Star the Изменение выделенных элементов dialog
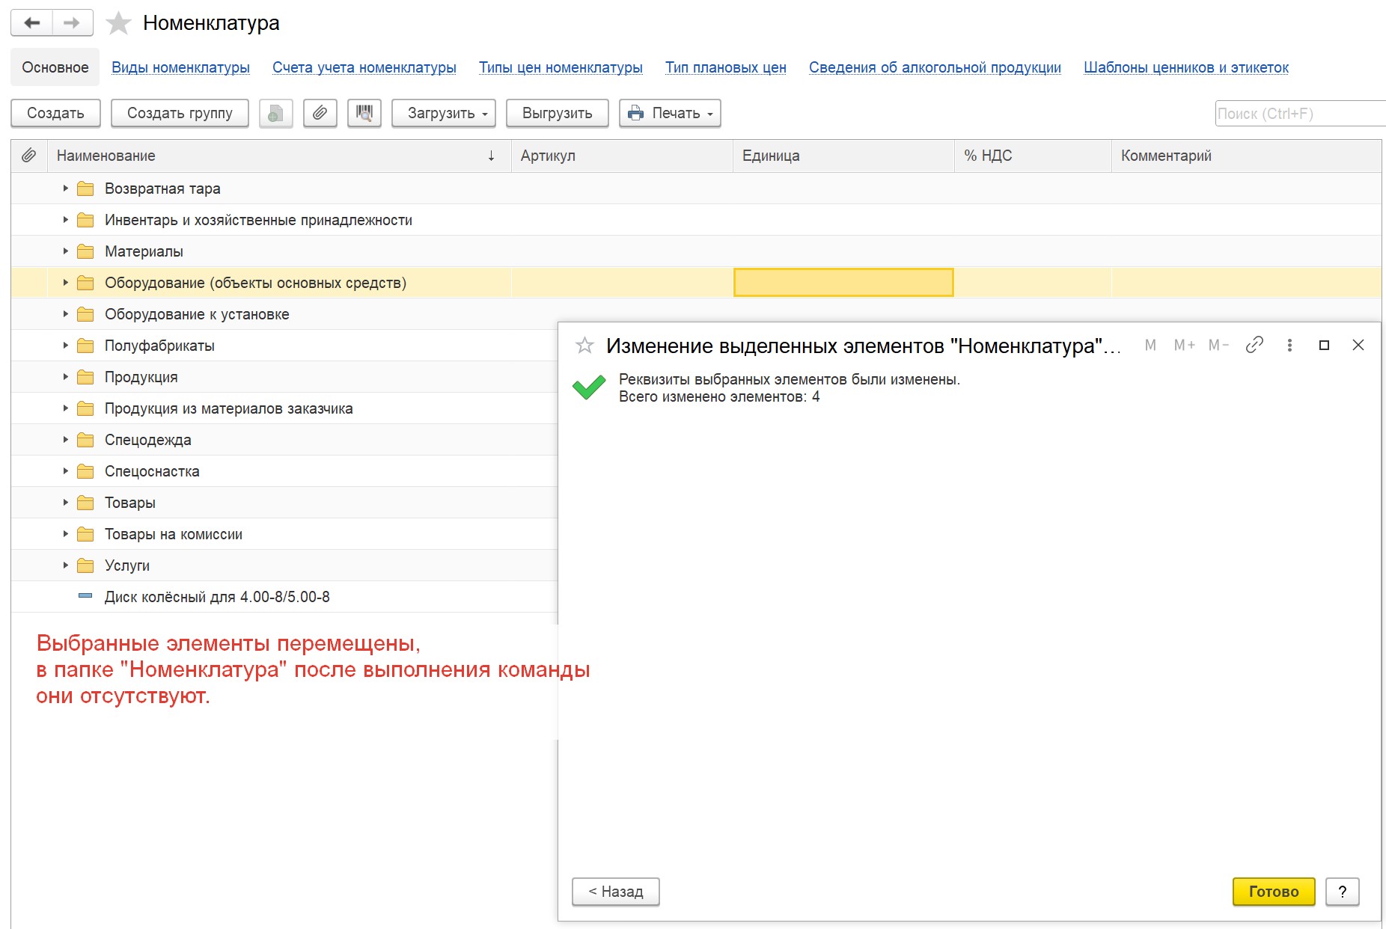Viewport: 1386px width, 929px height. pyautogui.click(x=584, y=346)
